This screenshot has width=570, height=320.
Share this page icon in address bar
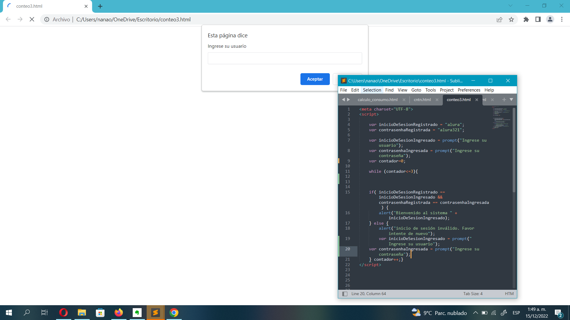(x=499, y=20)
